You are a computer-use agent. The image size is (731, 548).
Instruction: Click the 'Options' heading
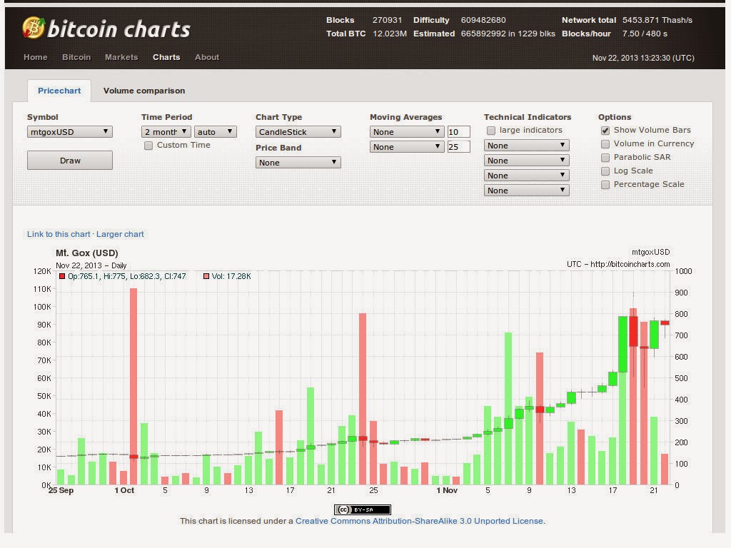point(615,117)
